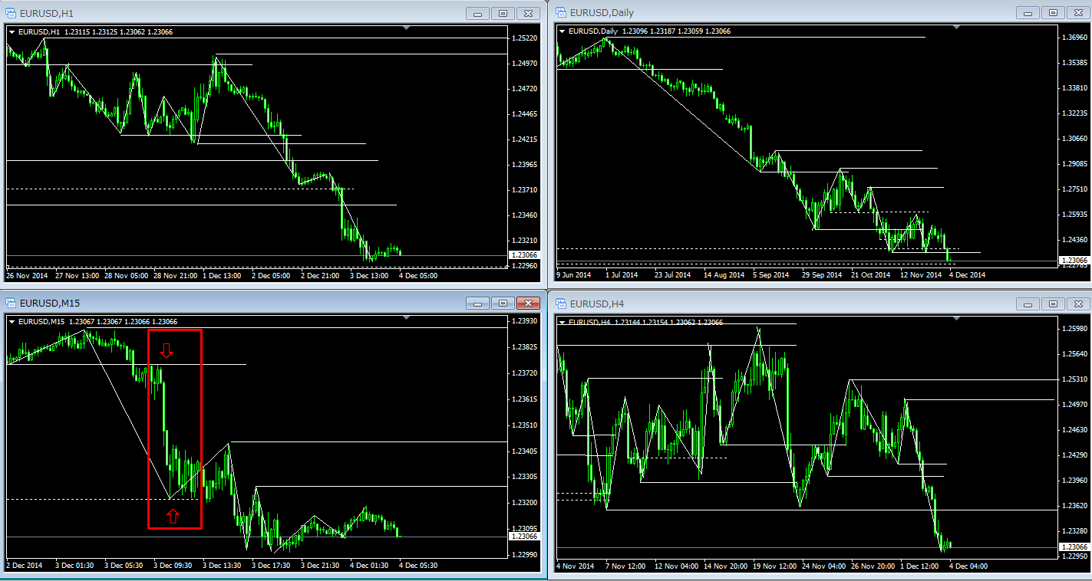The height and width of the screenshot is (581, 1092).
Task: Maximize the EURUSD,H4 chart window
Action: 1053,303
